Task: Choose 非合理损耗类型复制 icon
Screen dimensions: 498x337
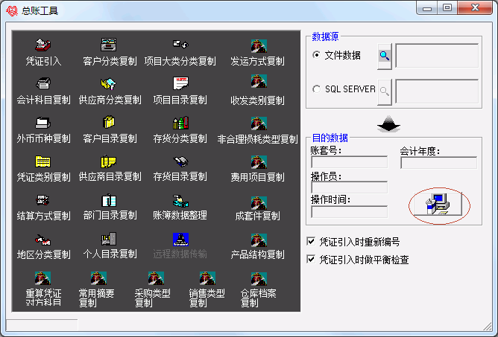Action: (x=259, y=123)
